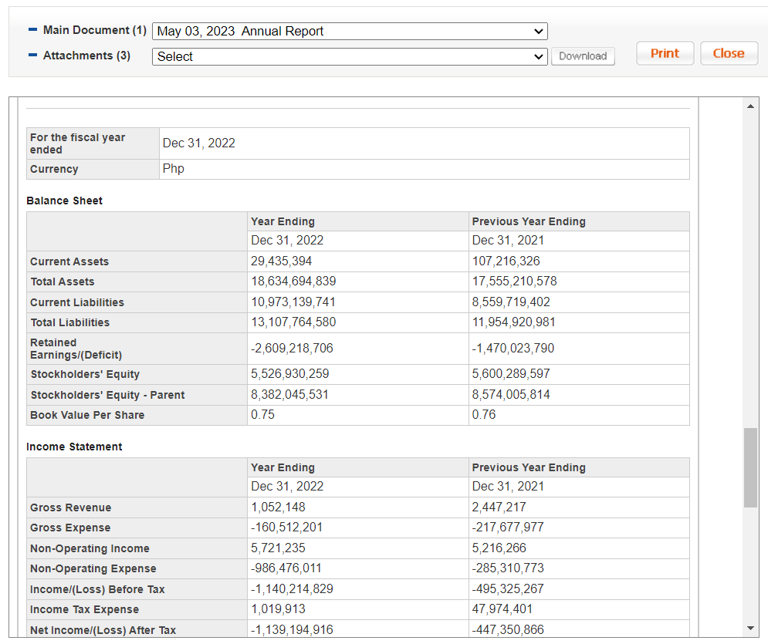768x644 pixels.
Task: Select previous Loss Before Tax -495,325,267
Action: pos(508,588)
